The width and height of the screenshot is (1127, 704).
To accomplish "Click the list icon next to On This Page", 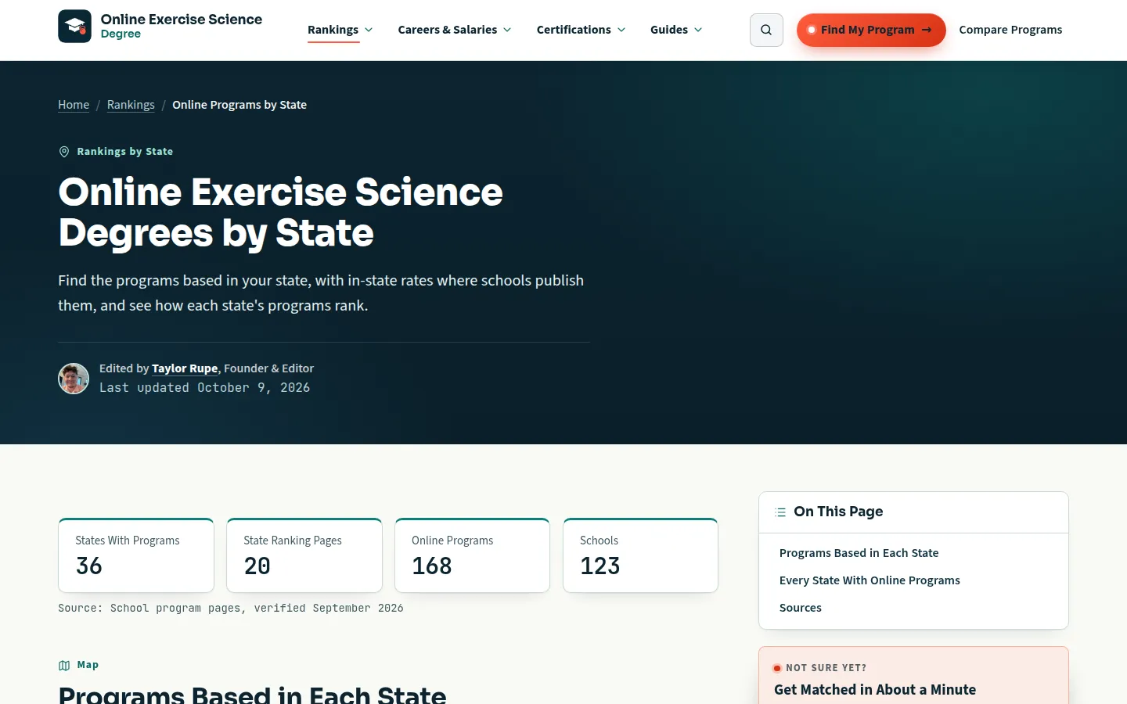I will (780, 512).
